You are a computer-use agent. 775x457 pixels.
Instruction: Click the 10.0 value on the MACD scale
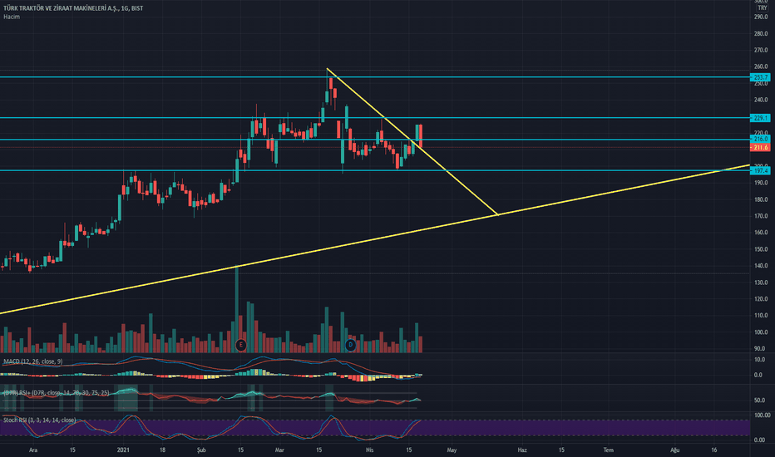coord(762,360)
